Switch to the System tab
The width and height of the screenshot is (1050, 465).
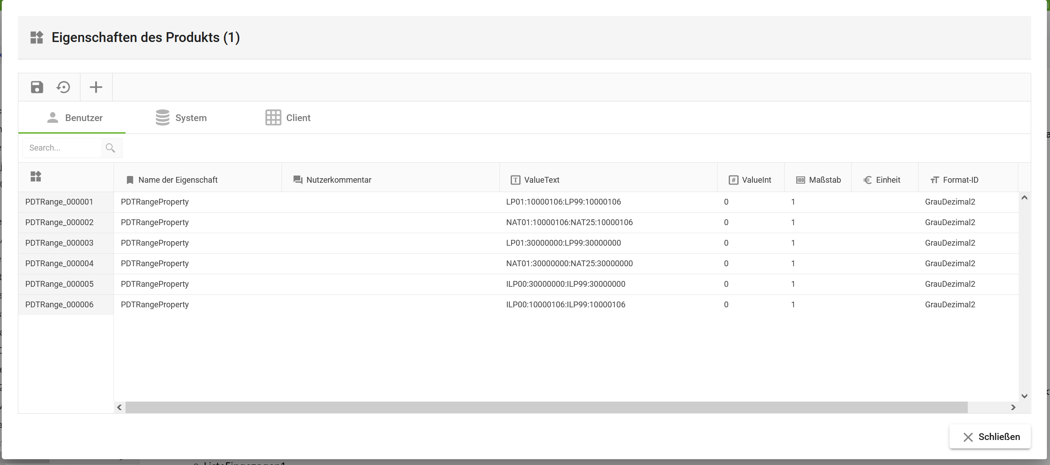coord(181,118)
